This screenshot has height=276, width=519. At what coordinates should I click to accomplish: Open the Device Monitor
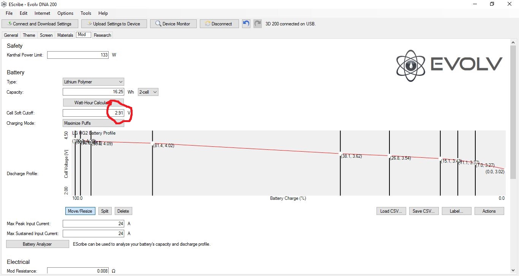(x=173, y=24)
